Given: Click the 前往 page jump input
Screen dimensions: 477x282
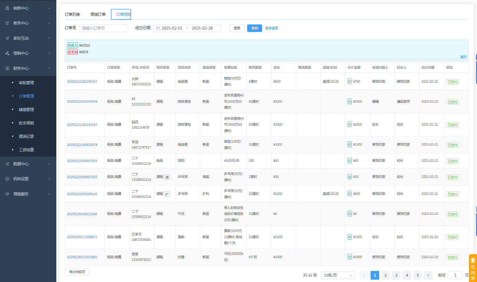Looking at the screenshot, I should (455, 275).
